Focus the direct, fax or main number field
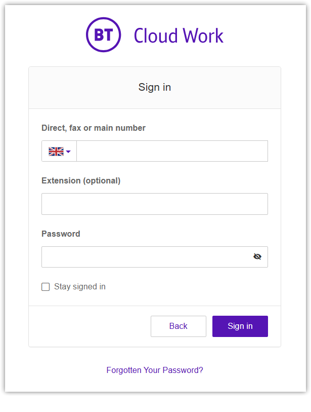 coord(172,151)
